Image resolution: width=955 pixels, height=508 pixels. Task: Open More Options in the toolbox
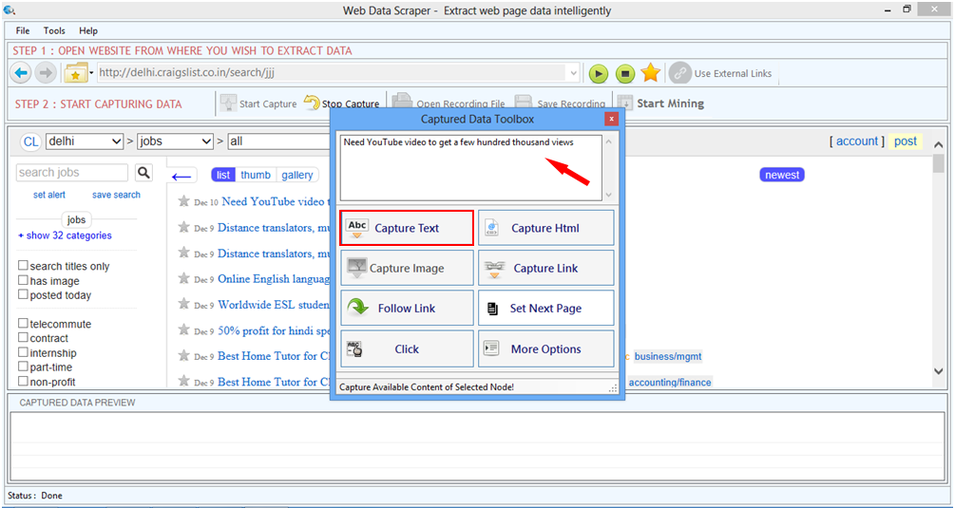[x=545, y=349]
